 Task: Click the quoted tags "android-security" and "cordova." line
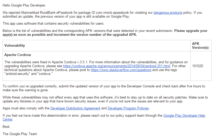point(28,74)
